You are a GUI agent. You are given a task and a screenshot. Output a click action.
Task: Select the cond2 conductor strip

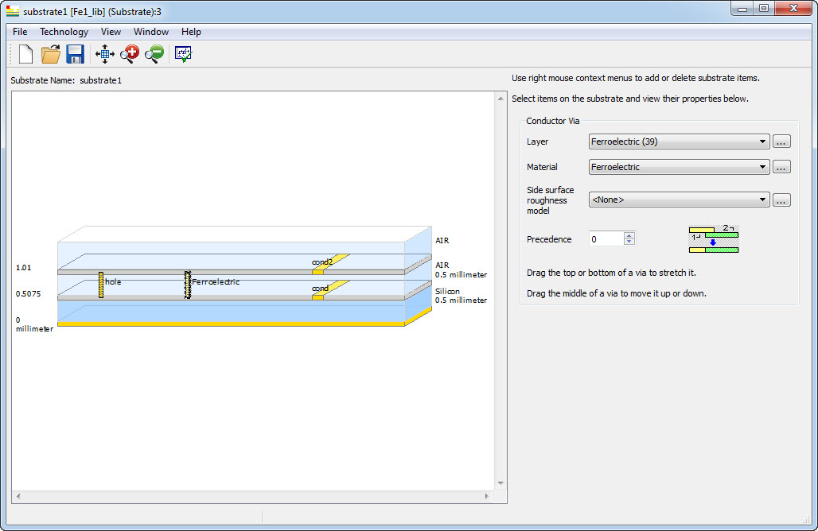click(x=337, y=259)
